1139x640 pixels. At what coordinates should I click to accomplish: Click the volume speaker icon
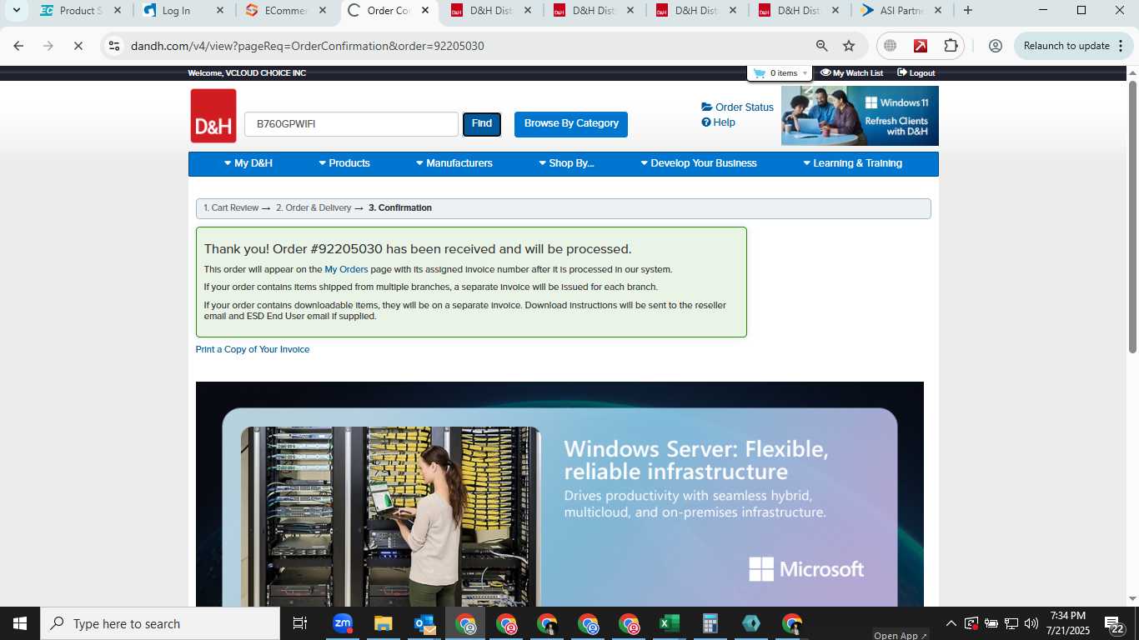click(1031, 623)
